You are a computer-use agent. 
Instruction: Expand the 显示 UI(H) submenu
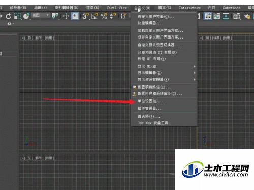pos(164,66)
